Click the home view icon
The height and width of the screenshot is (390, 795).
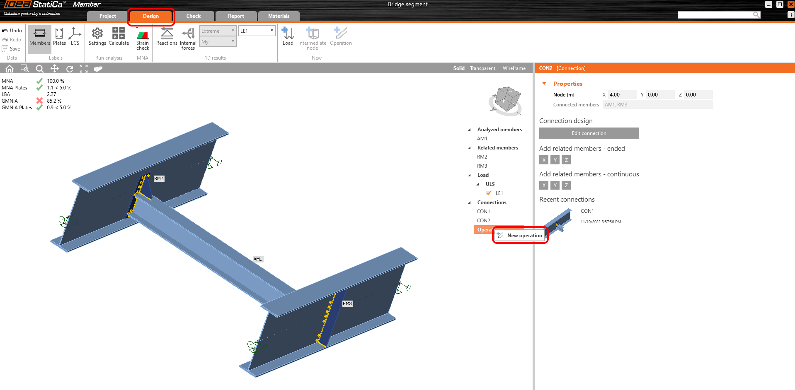[9, 69]
